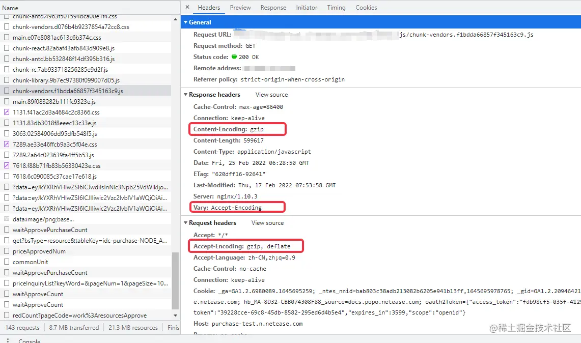The height and width of the screenshot is (343, 581).
Task: Select chunk-antd.bb532848f14df395b316.js request
Action: click(x=86, y=59)
